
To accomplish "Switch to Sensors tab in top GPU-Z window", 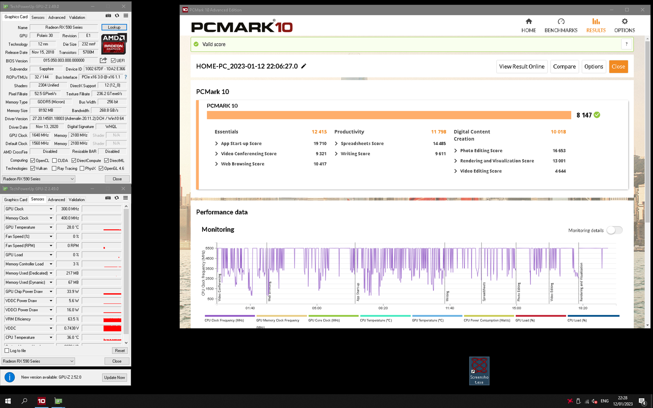I will pos(38,17).
